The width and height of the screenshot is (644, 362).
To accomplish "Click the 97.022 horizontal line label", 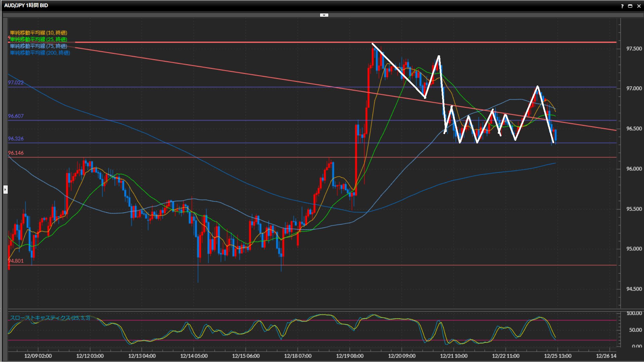I will point(16,82).
